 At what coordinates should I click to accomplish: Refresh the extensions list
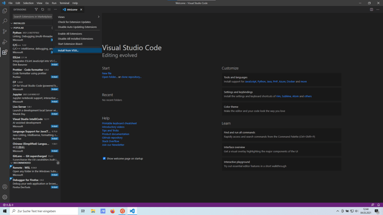42,9
